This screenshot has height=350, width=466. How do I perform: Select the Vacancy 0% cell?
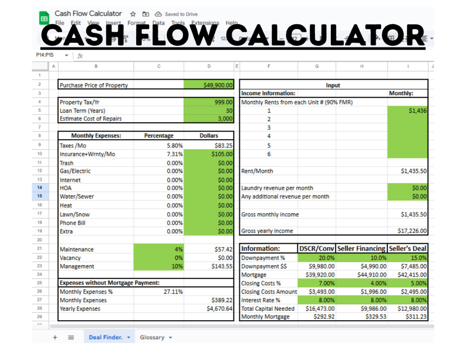point(159,258)
